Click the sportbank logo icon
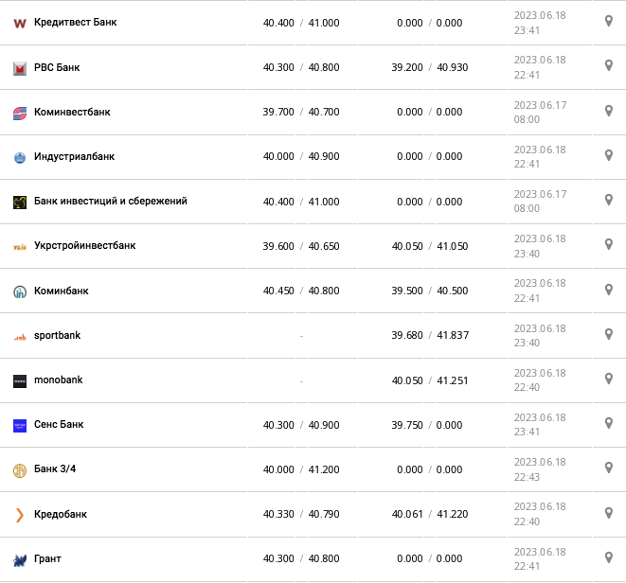This screenshot has height=583, width=626. pyautogui.click(x=19, y=336)
